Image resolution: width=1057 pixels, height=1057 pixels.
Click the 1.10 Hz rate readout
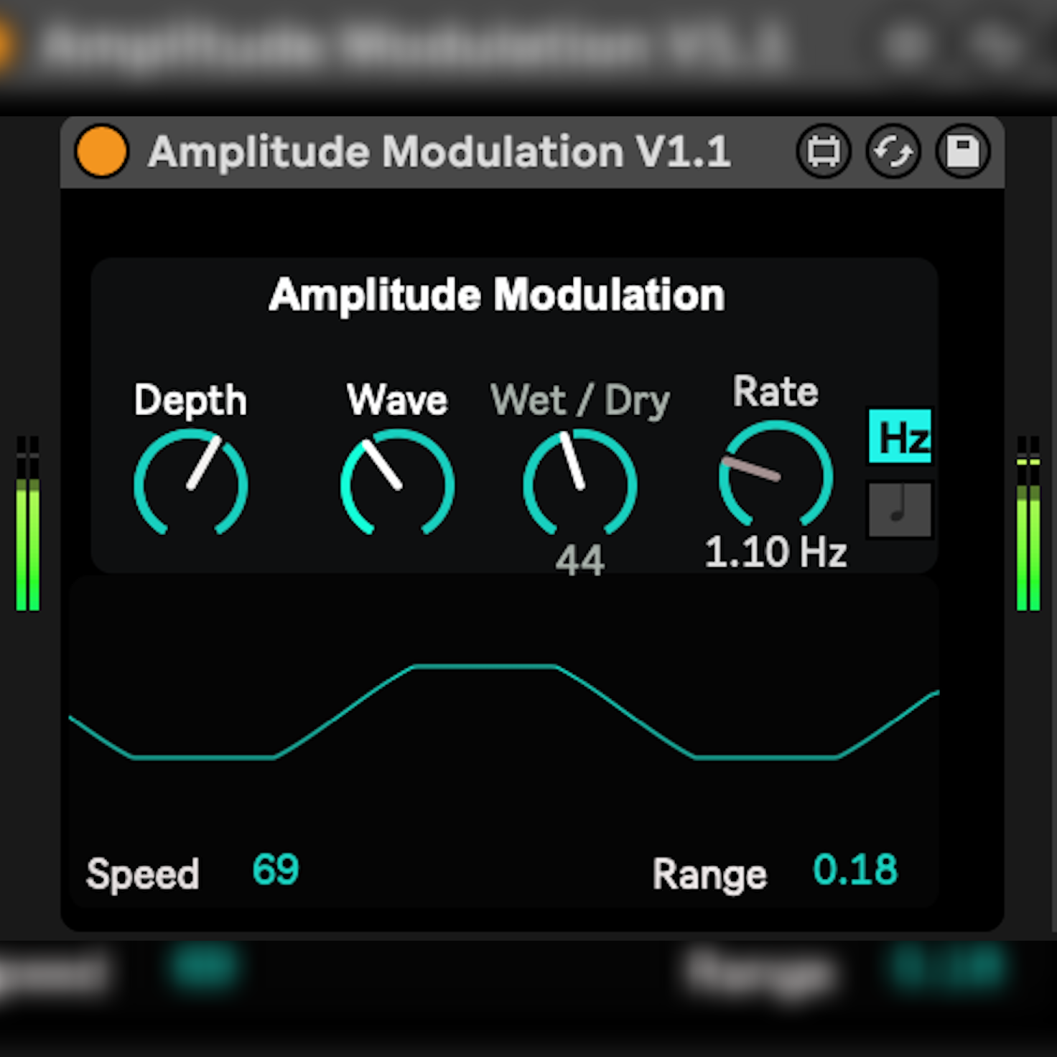coord(776,552)
